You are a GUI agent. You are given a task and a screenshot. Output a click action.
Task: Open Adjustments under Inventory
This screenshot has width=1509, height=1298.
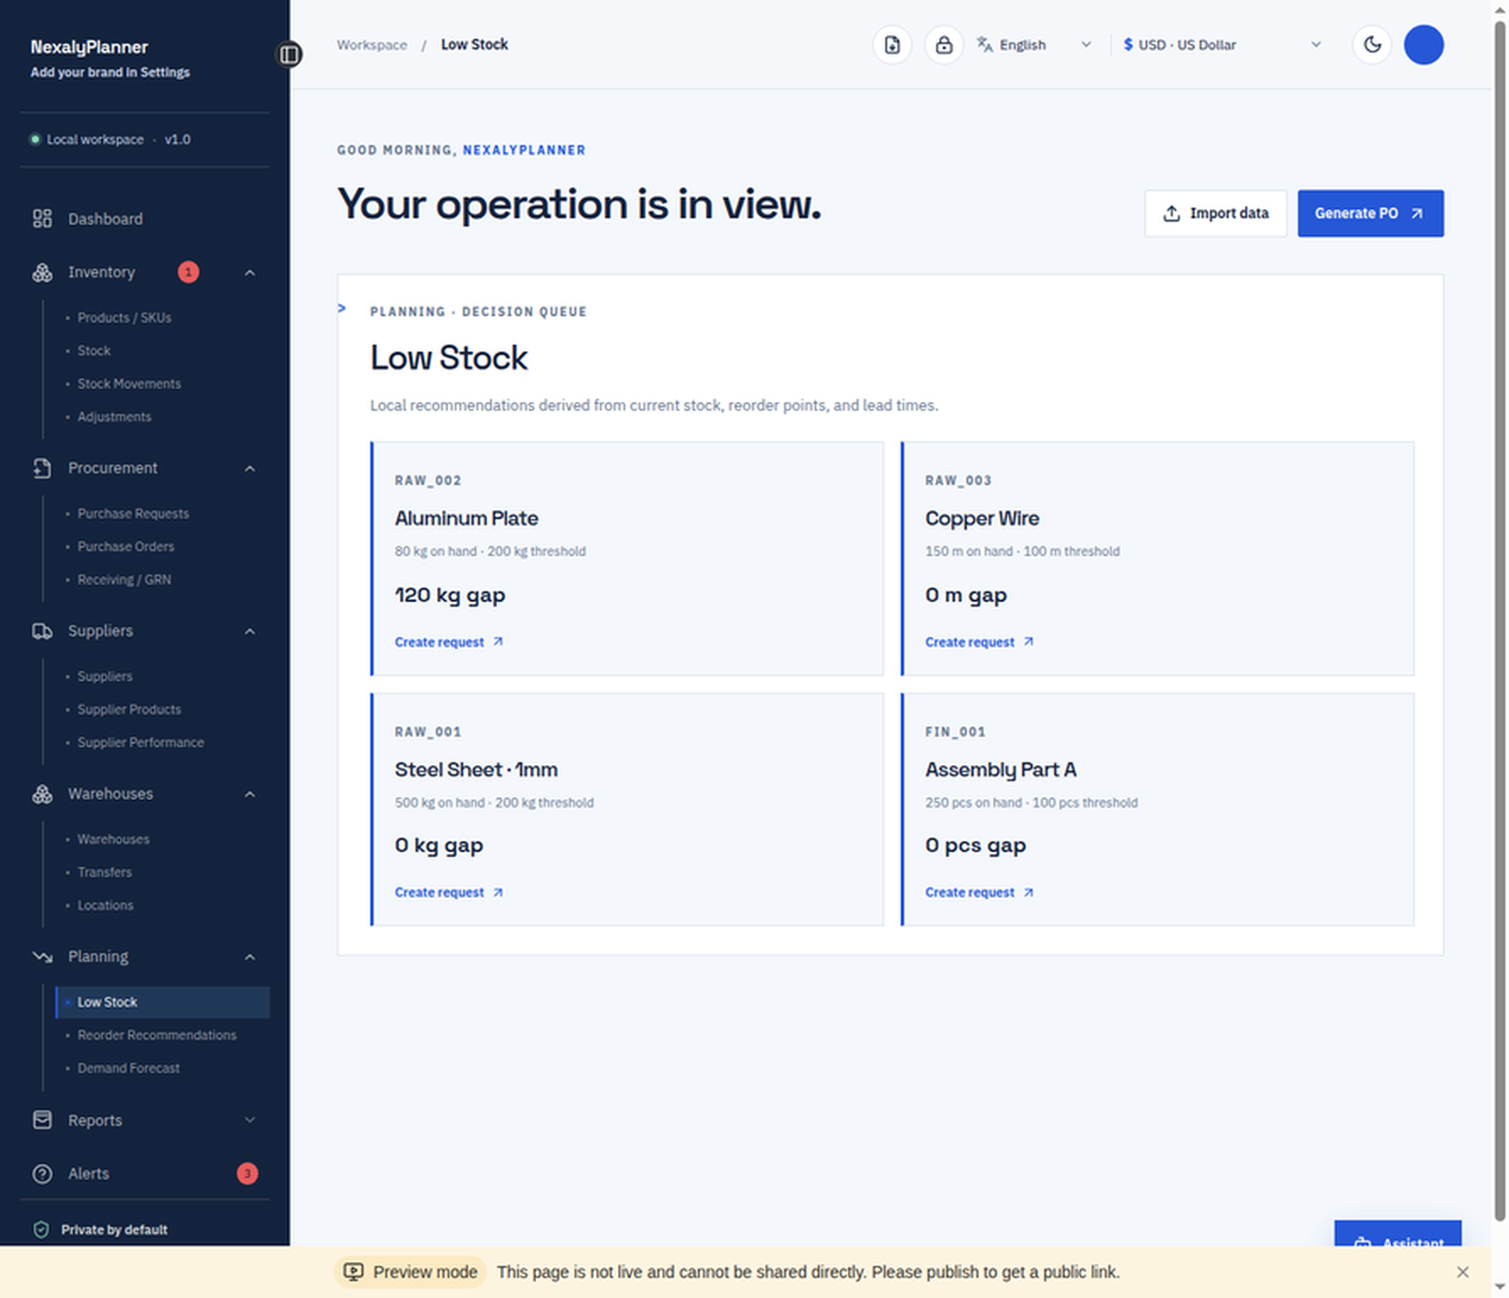click(114, 417)
